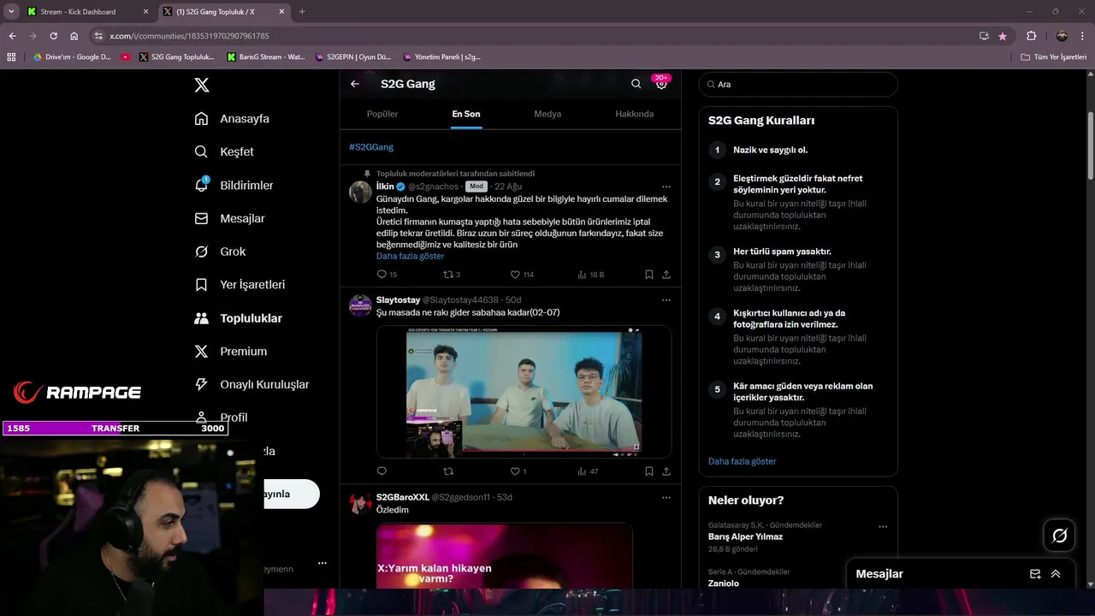Expand the Mesajlar drawer

pos(1056,574)
